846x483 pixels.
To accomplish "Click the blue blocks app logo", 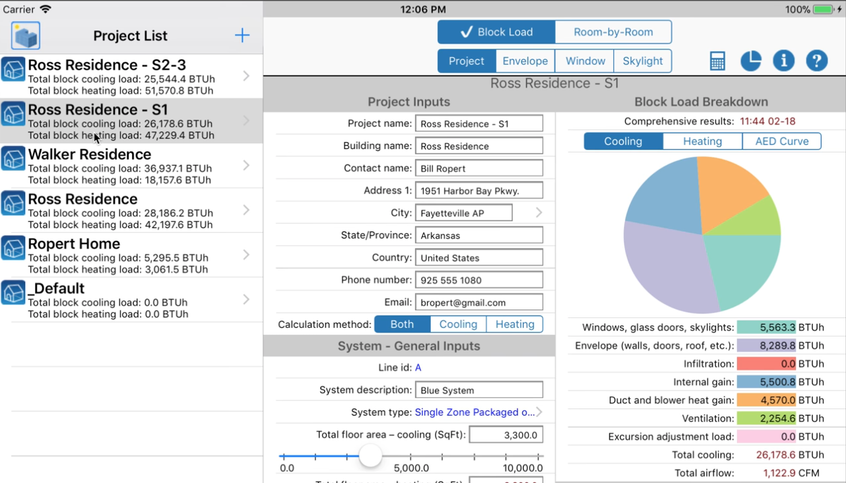I will pos(24,35).
